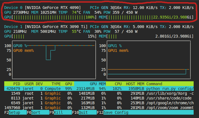Click Device 1 memory bar 2.801Gi
The width and height of the screenshot is (199, 118).
[x=146, y=36]
